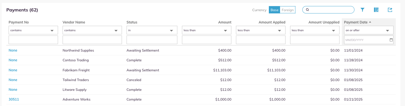Open the None link for Contoso Trading
405x106 pixels.
13,60
